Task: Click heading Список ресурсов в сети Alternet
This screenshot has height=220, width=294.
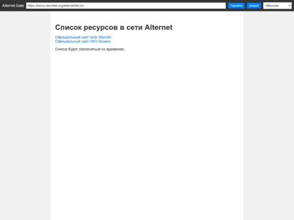Action: [114, 27]
